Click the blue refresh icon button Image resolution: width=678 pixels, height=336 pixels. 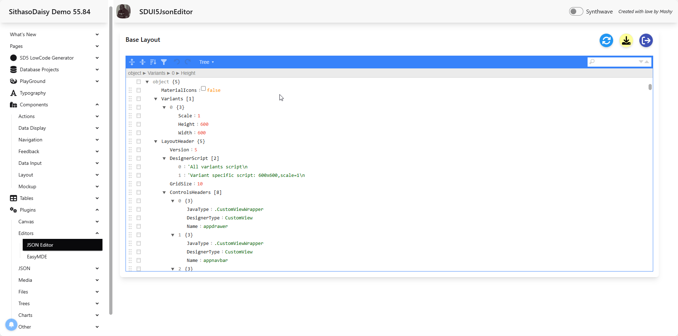click(x=606, y=40)
